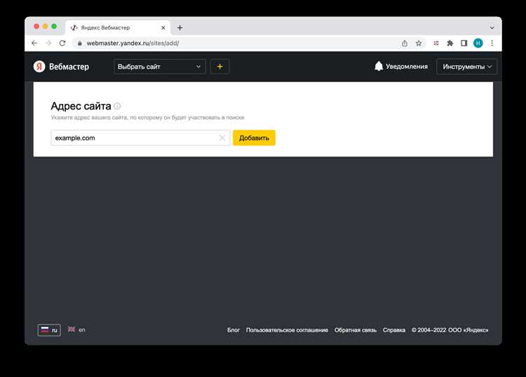Open a new browser tab

coord(180,28)
